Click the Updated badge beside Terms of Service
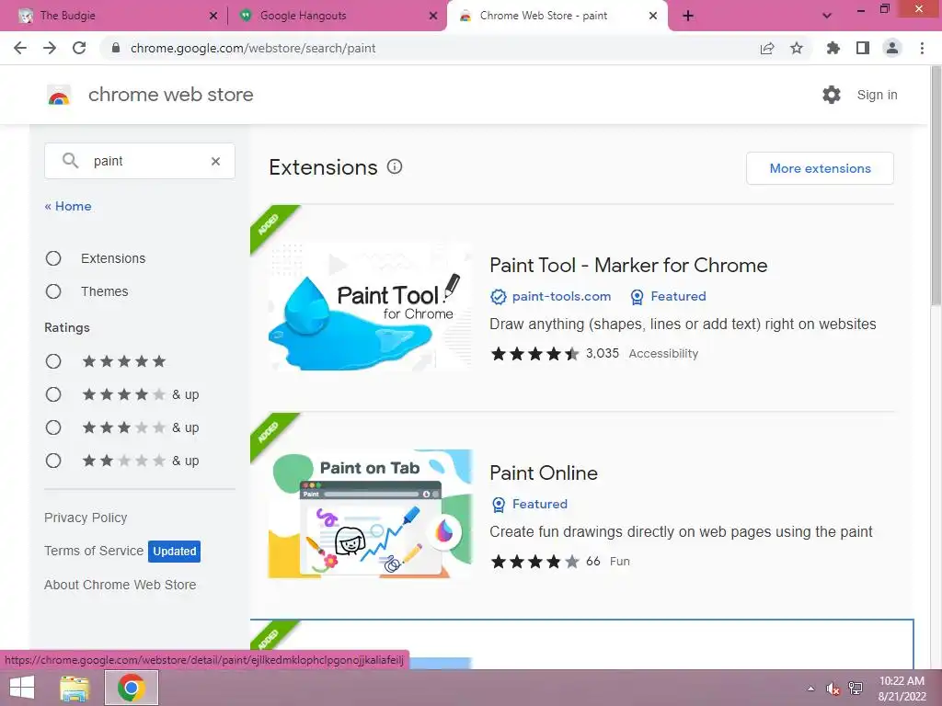This screenshot has width=942, height=706. coord(174,552)
